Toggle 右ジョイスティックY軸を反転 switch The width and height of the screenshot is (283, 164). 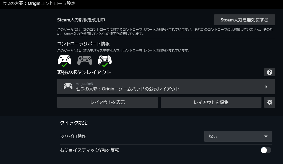pos(266,150)
